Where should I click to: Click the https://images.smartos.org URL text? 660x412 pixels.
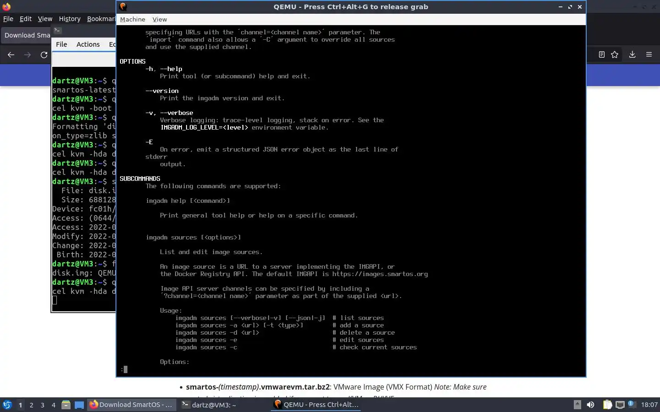tap(380, 274)
